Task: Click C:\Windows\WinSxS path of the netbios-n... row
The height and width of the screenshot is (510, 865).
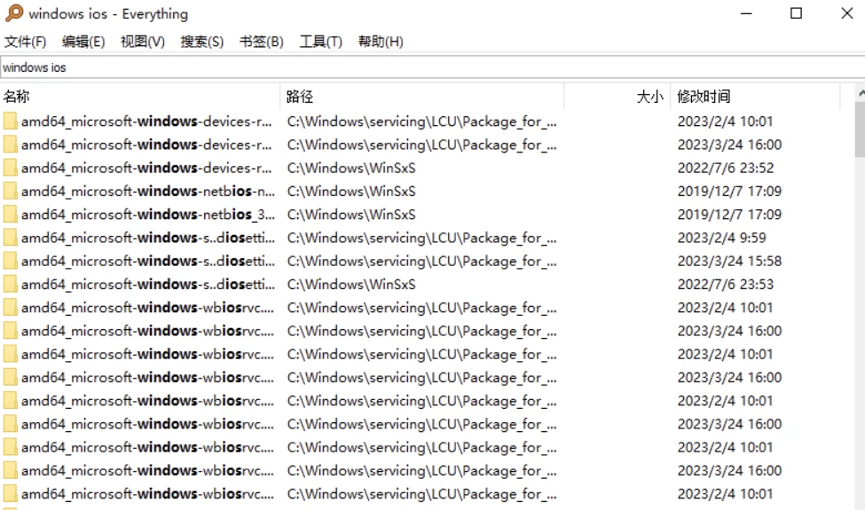Action: coord(351,192)
